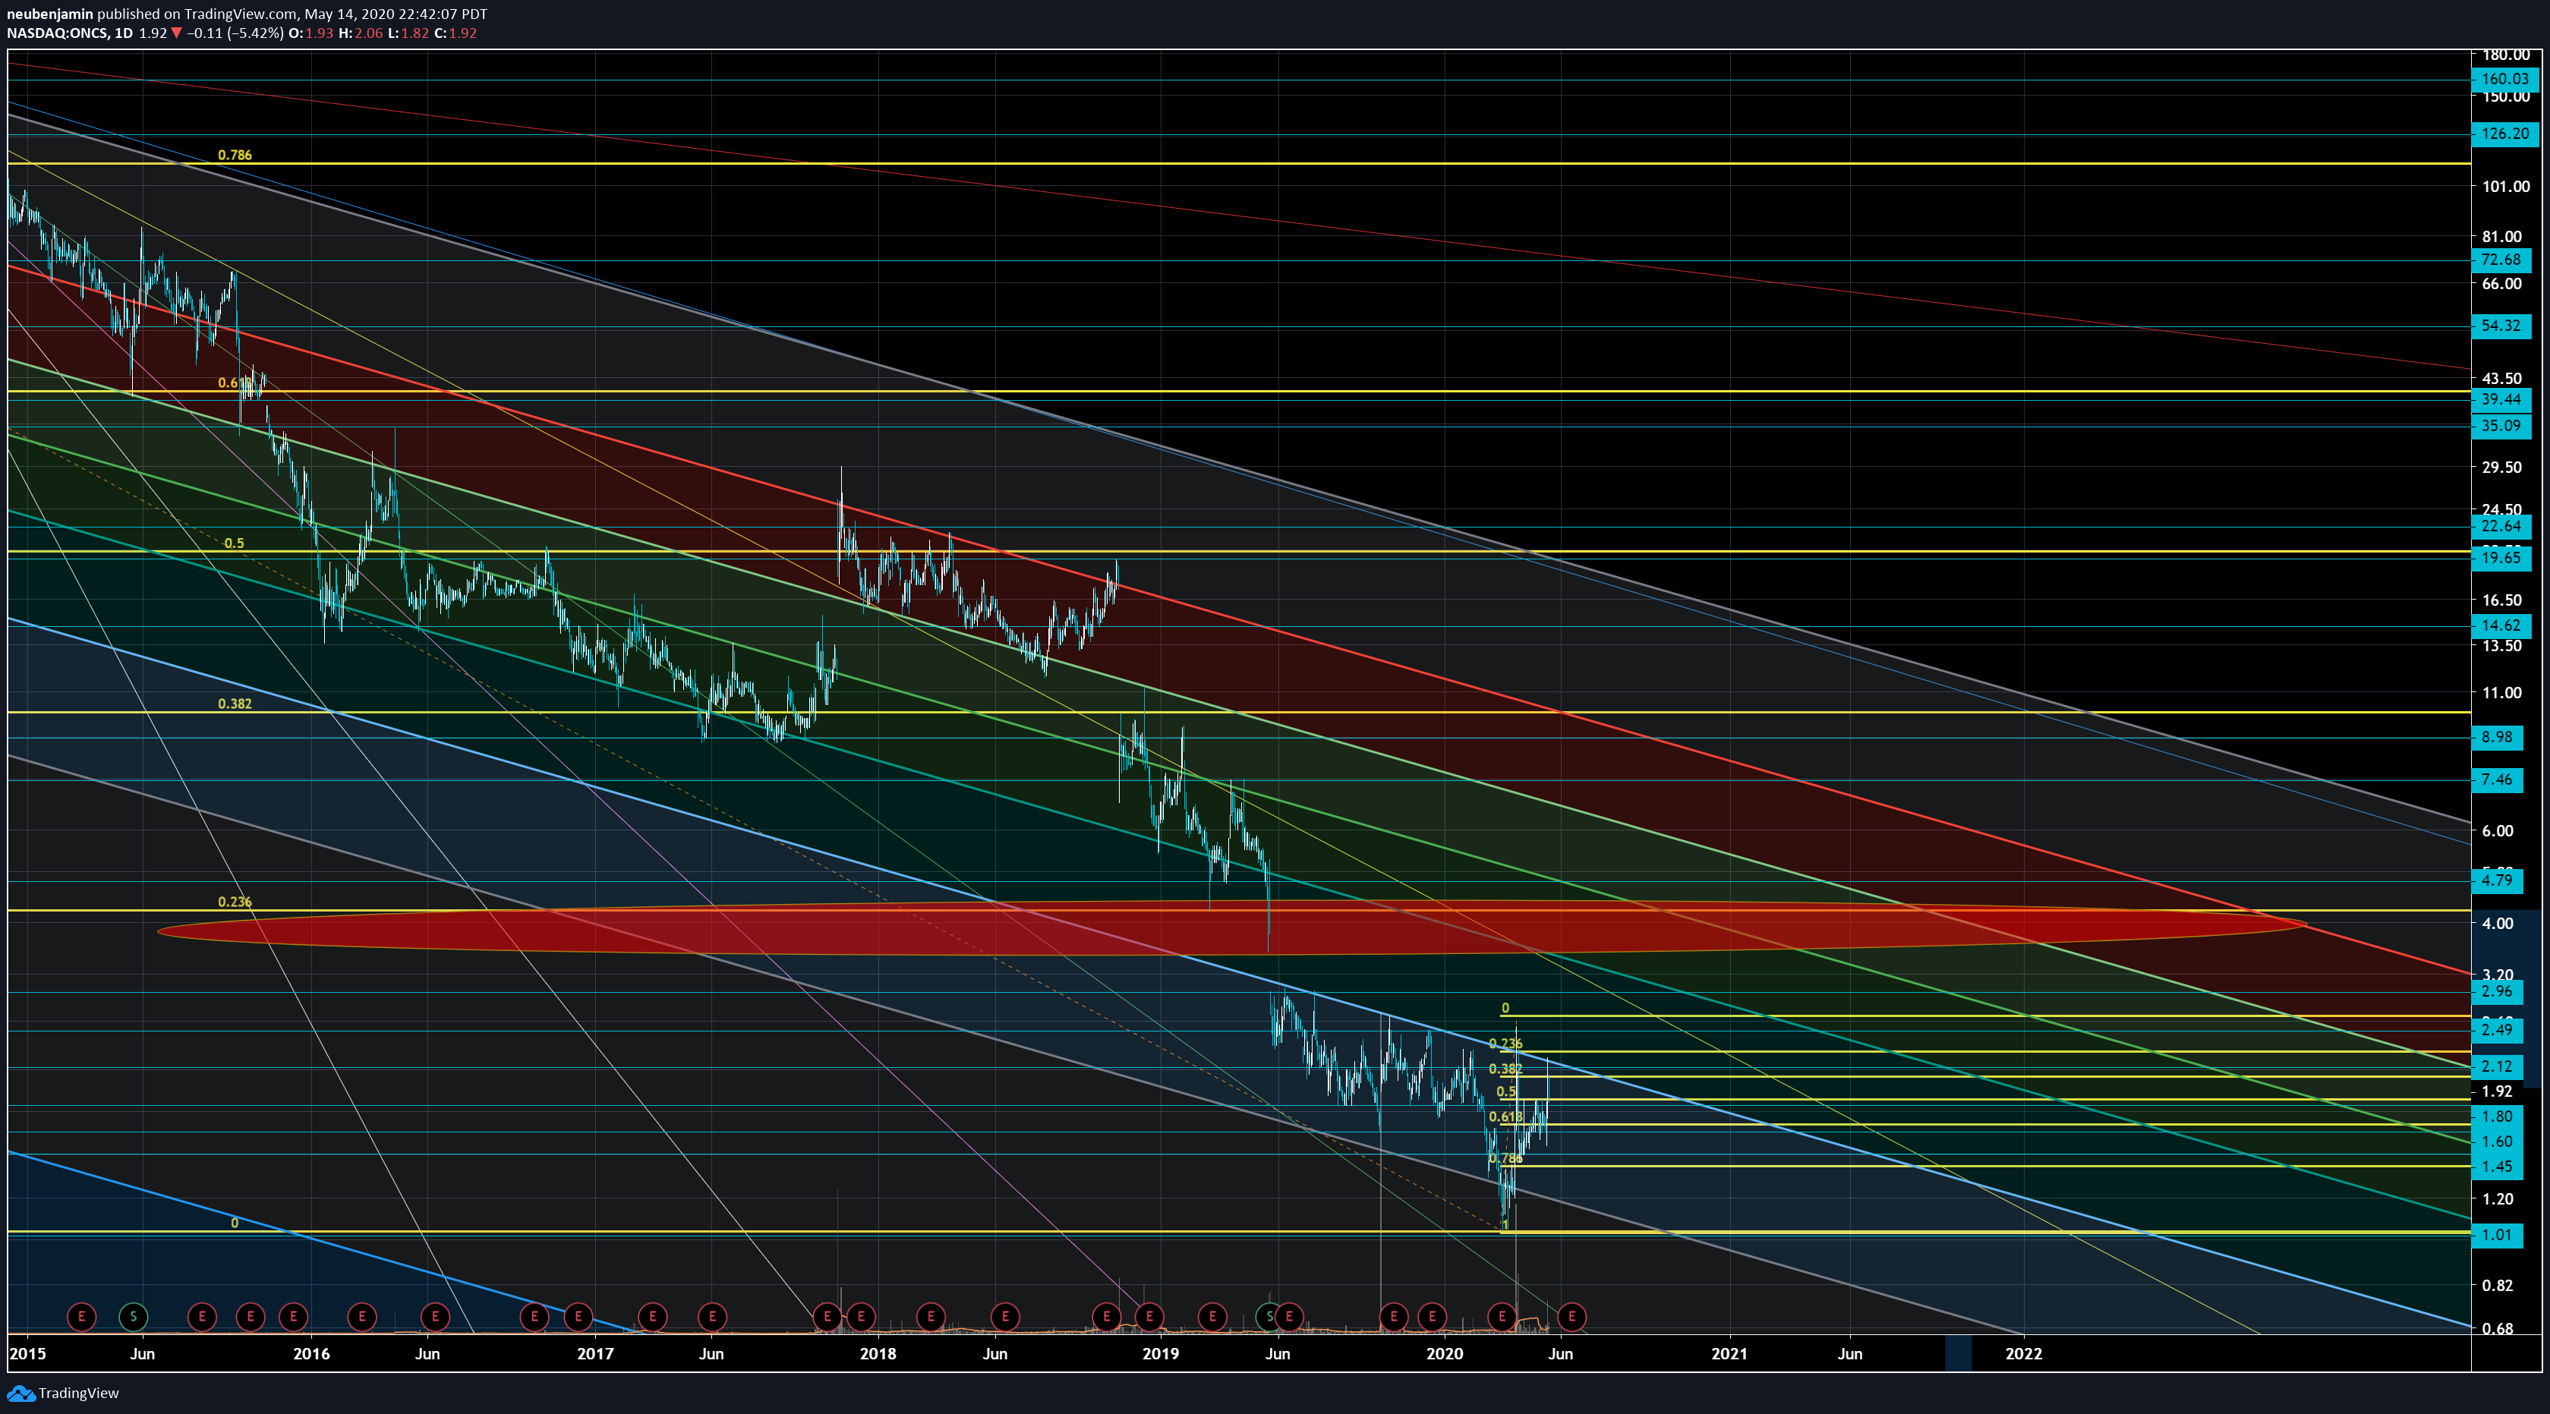This screenshot has width=2550, height=1414.
Task: Click the 180.00 price axis tick
Action: coord(2505,55)
